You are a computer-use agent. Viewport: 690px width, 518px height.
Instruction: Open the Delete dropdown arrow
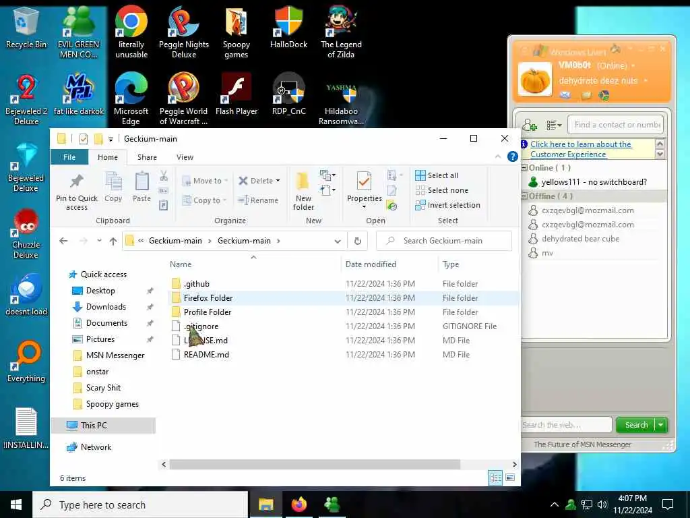(278, 181)
